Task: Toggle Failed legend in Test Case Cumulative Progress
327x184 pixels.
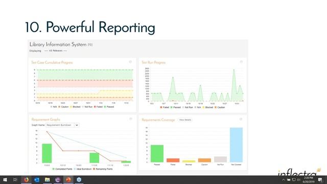Action: point(98,107)
